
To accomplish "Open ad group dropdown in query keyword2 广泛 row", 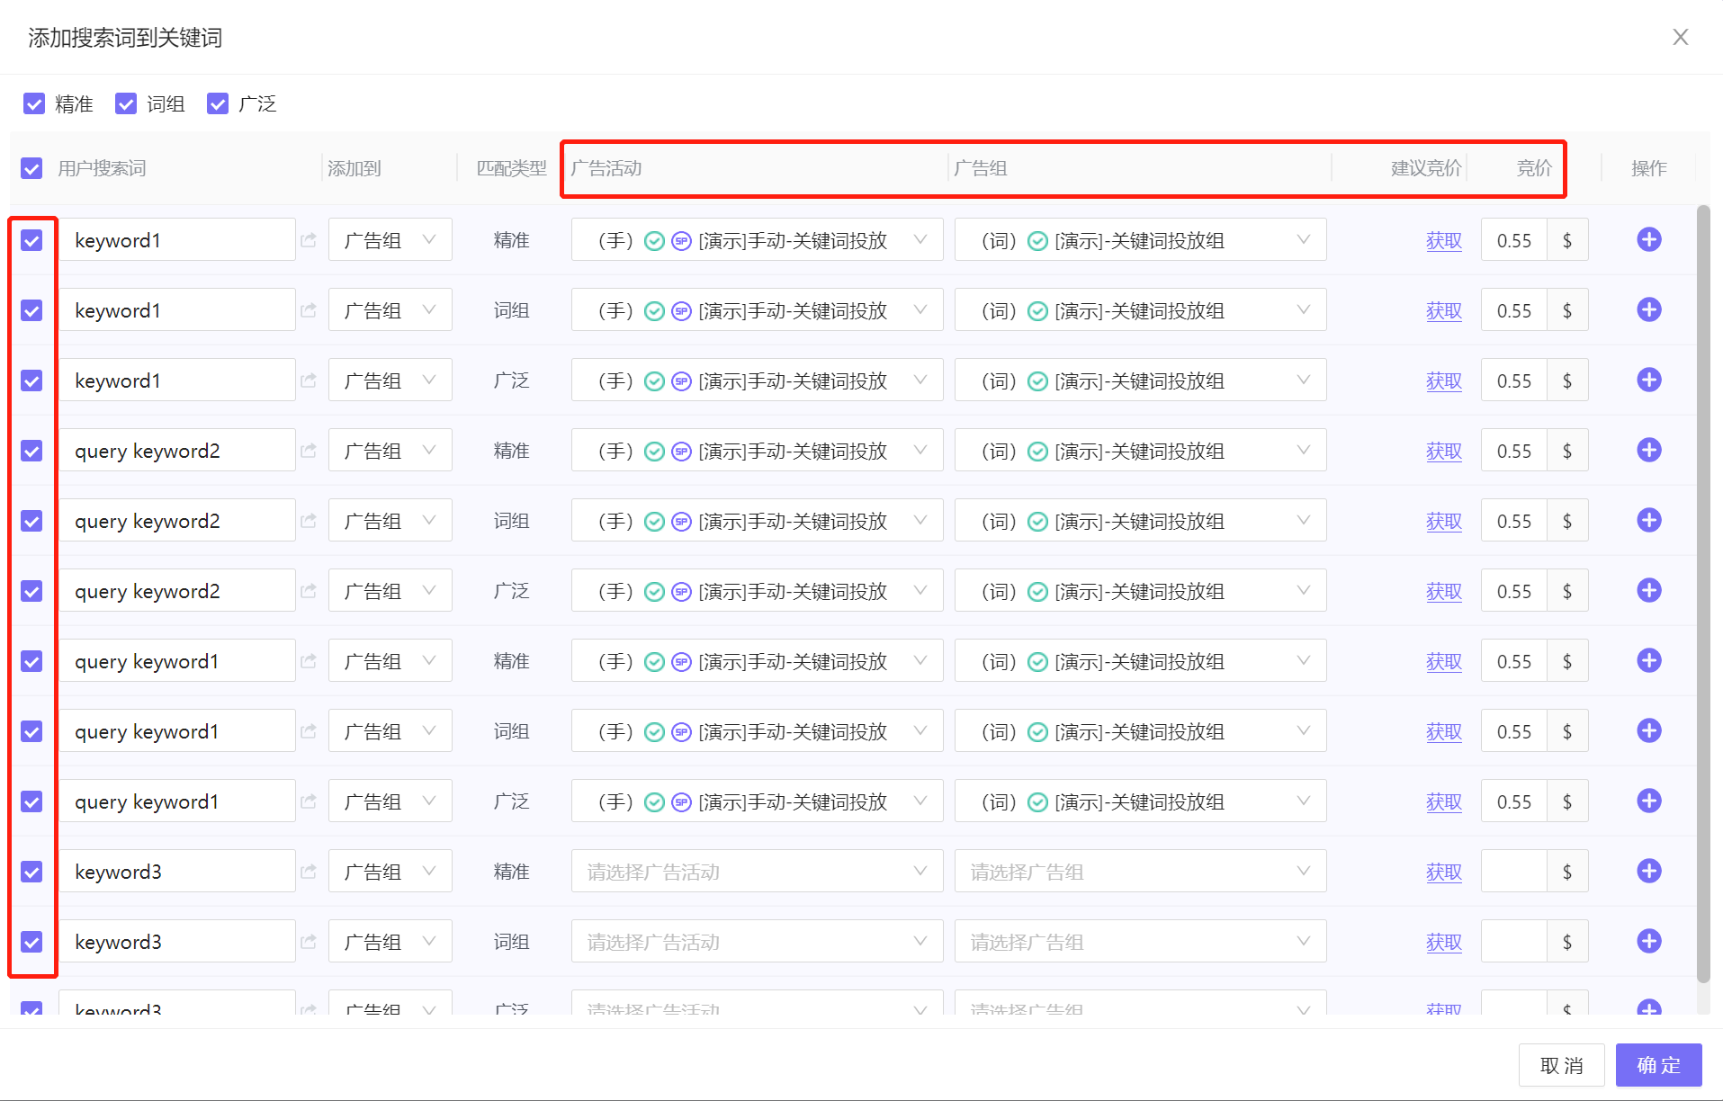I will [1140, 591].
